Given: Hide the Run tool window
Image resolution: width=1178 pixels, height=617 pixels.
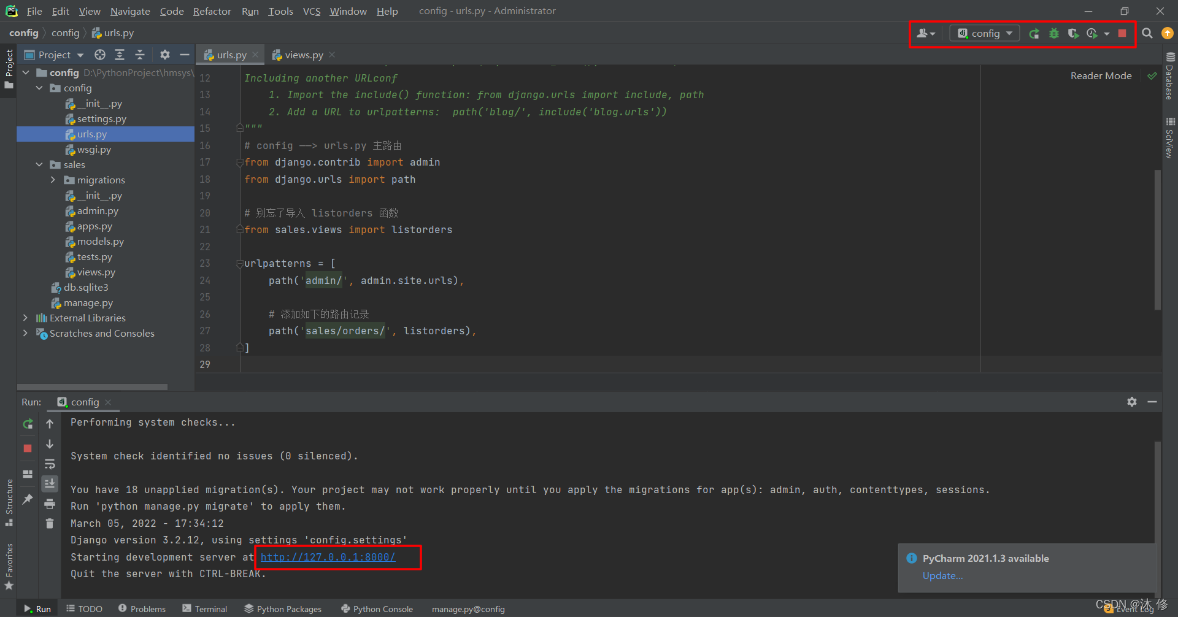Looking at the screenshot, I should tap(1152, 402).
